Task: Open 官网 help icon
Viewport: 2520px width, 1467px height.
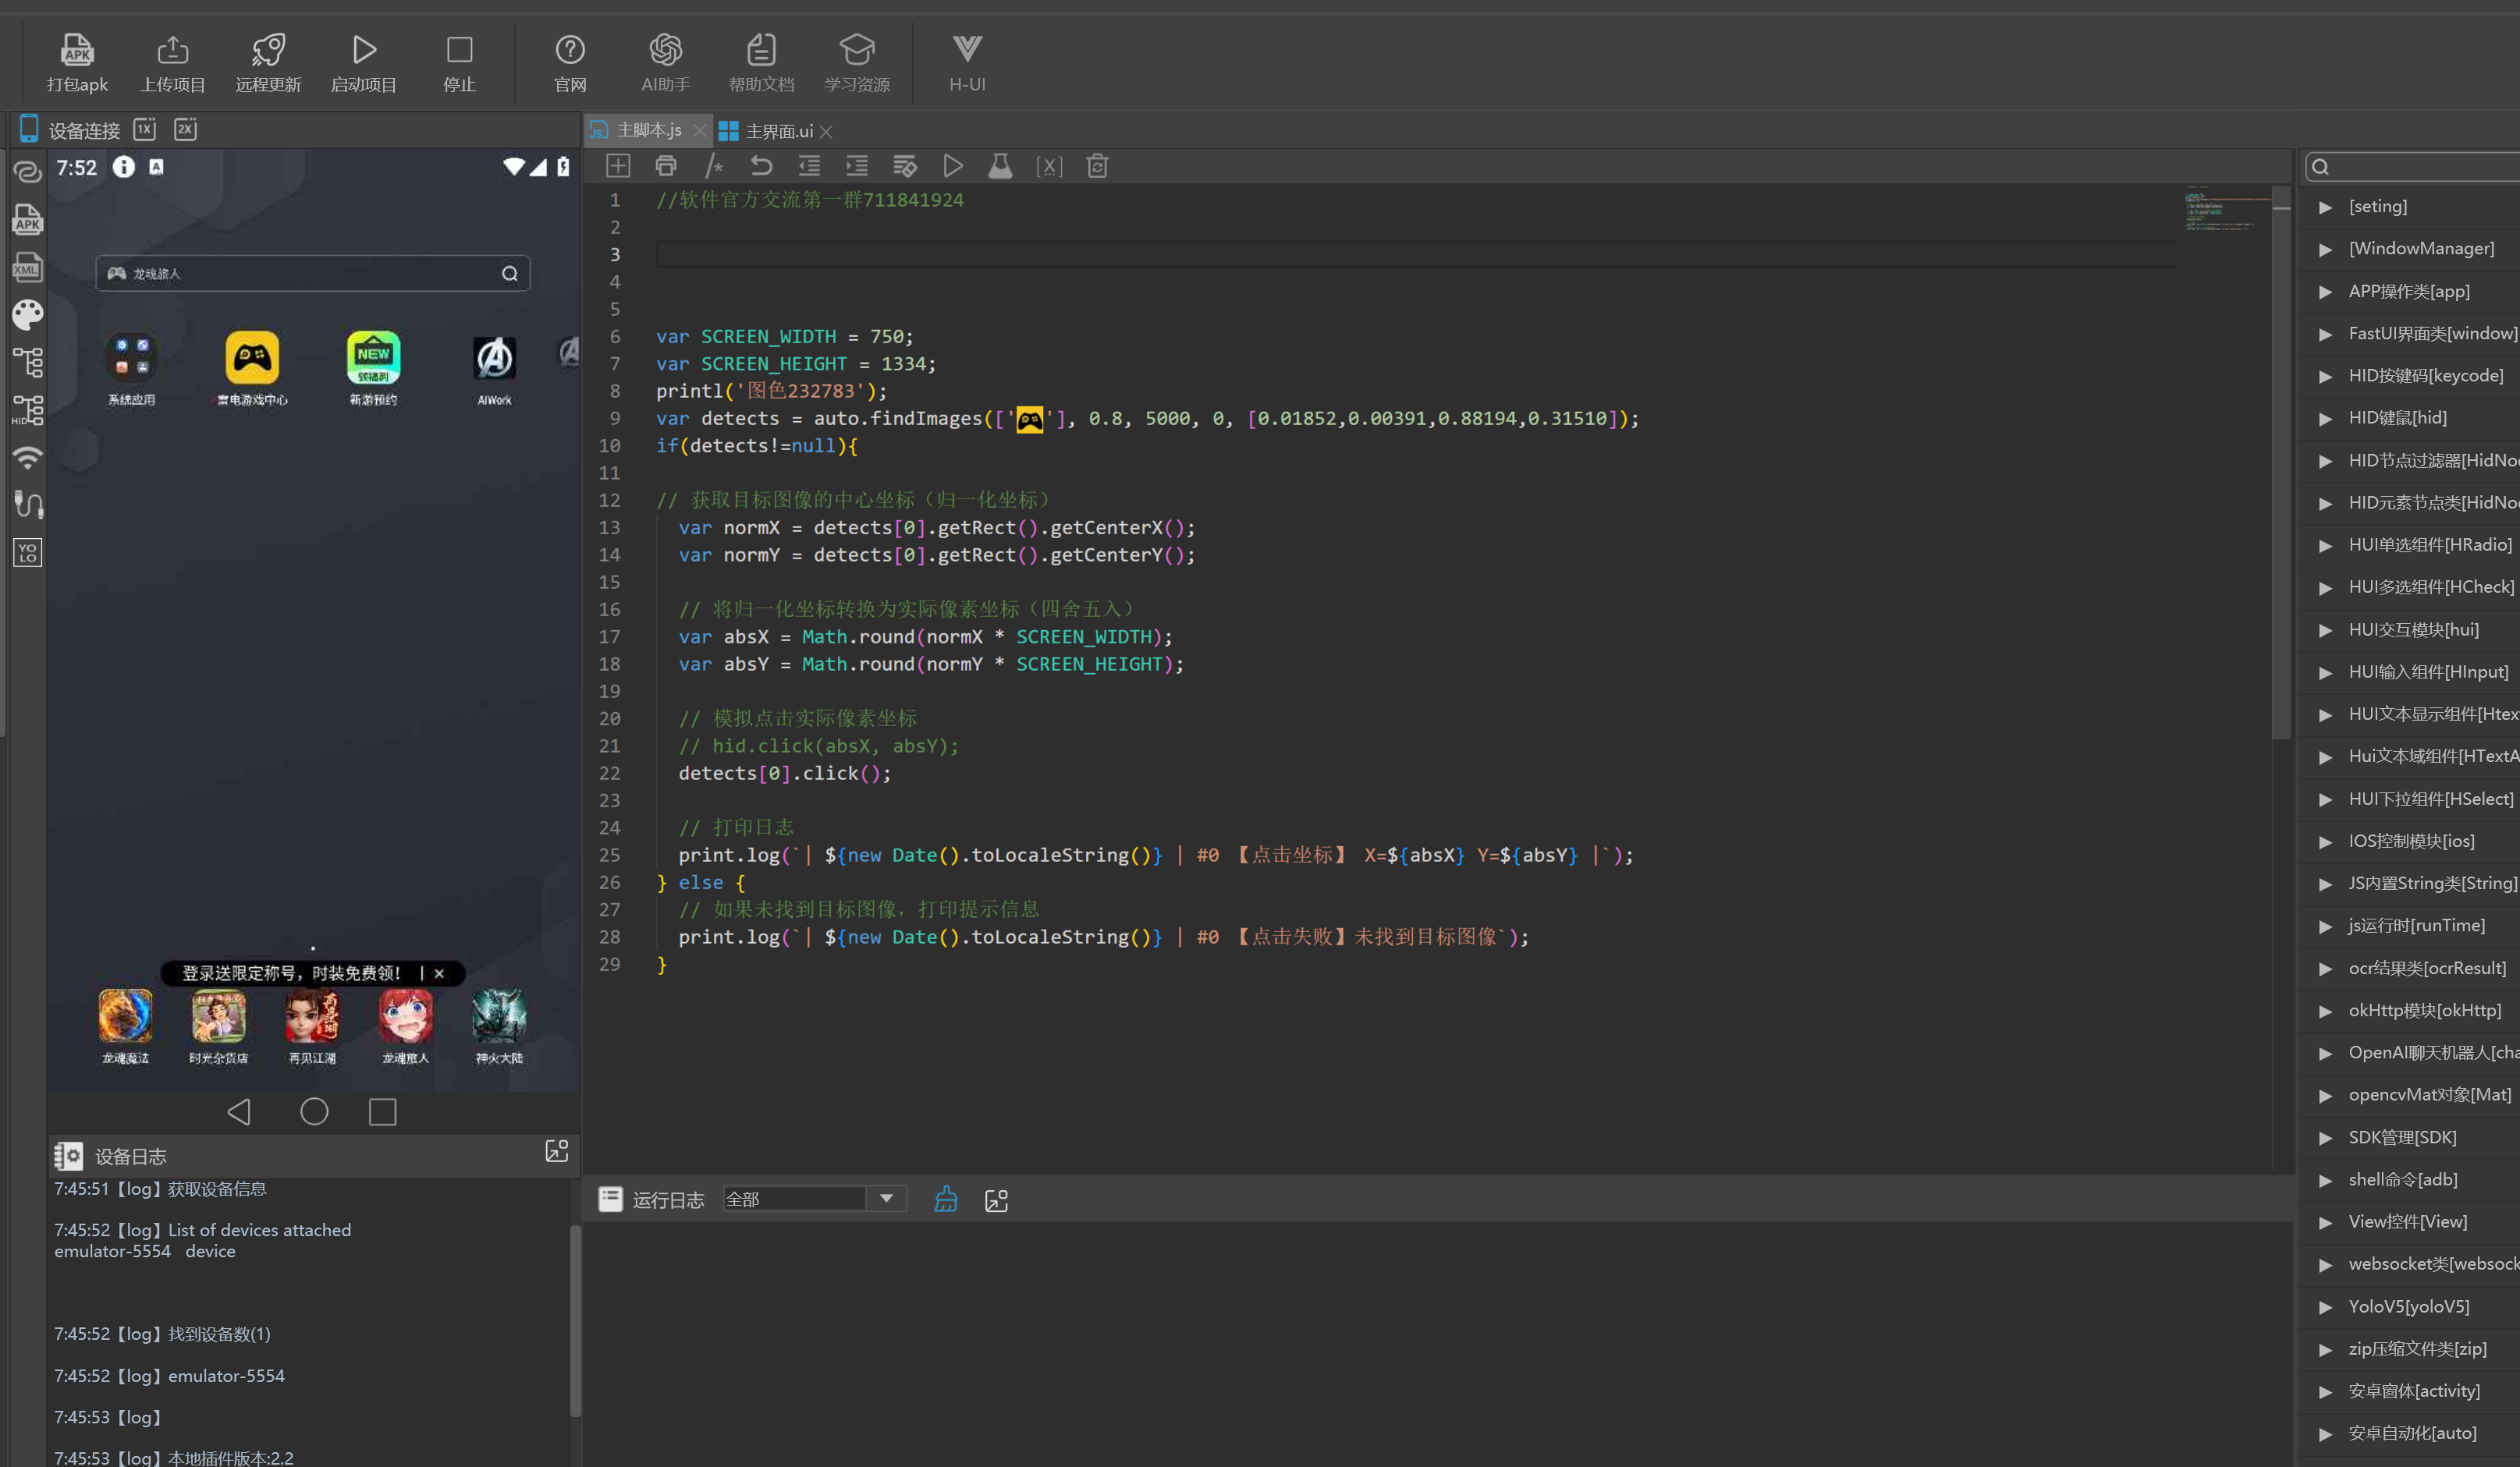Action: (x=570, y=49)
